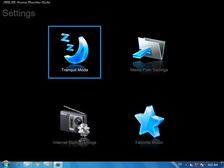224x168 pixels.
Task: Open Action Center flag icon
Action: (x=202, y=165)
